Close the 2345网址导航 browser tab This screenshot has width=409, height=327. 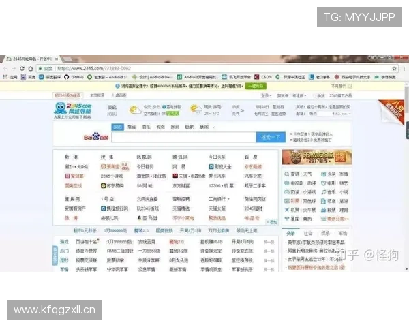click(x=57, y=59)
